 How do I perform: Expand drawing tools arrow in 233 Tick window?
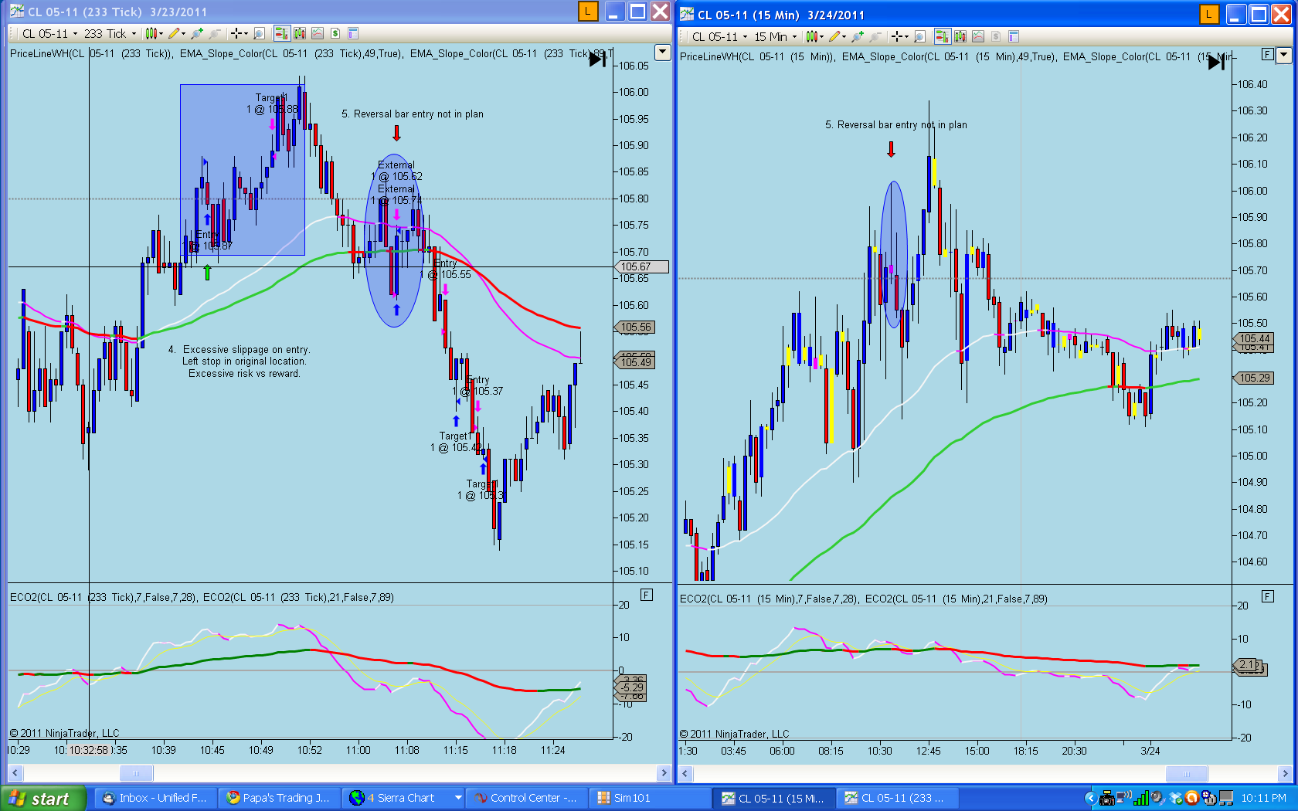pyautogui.click(x=184, y=34)
